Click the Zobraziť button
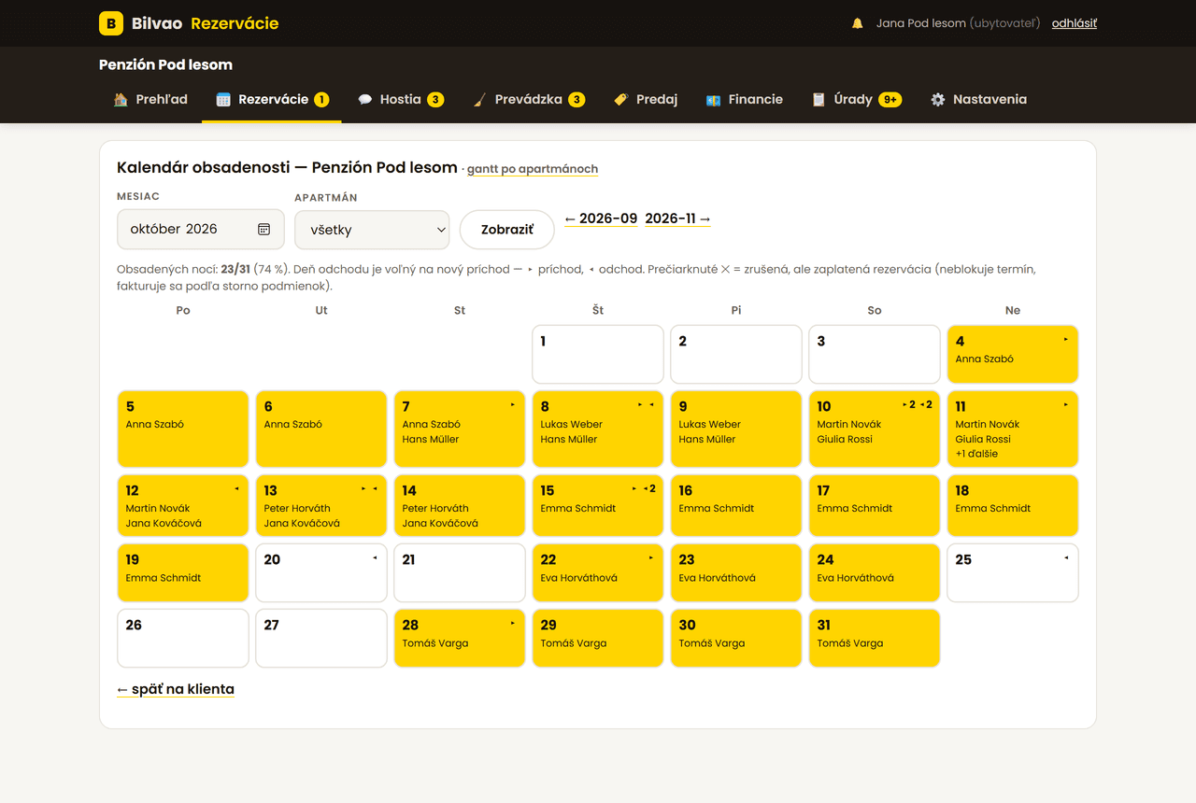The width and height of the screenshot is (1196, 803). [507, 230]
